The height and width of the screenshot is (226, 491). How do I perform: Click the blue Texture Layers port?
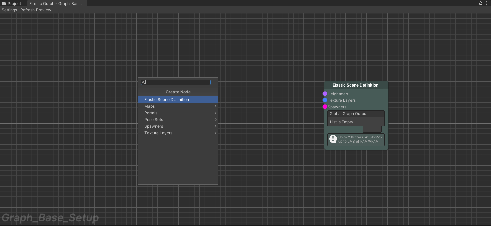tap(325, 100)
